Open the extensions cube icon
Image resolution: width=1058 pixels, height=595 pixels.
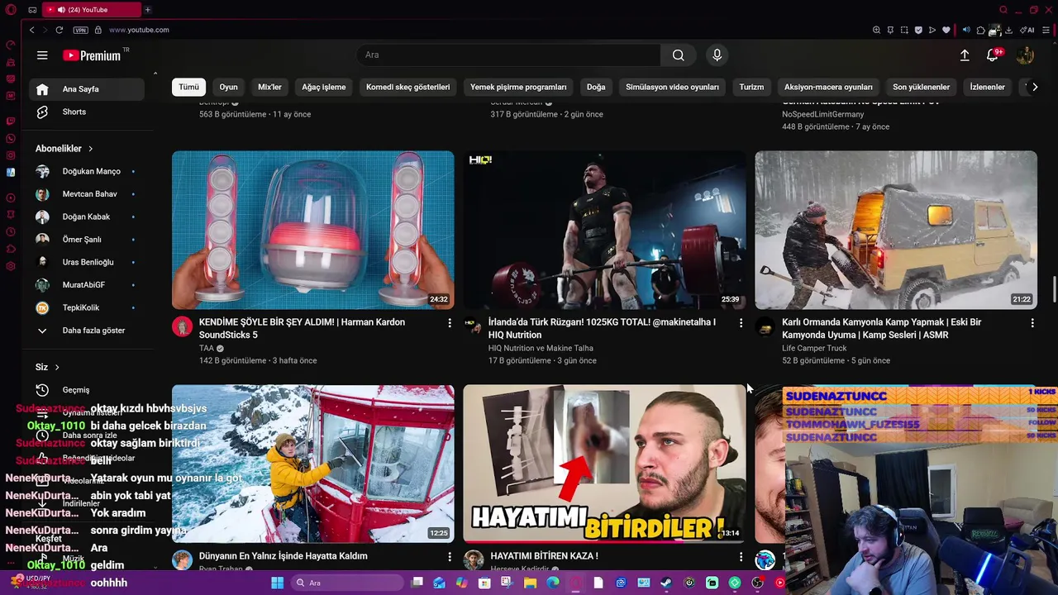pyautogui.click(x=980, y=30)
